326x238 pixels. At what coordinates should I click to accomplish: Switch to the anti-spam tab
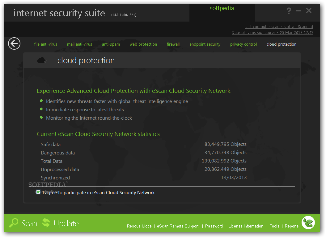point(111,44)
